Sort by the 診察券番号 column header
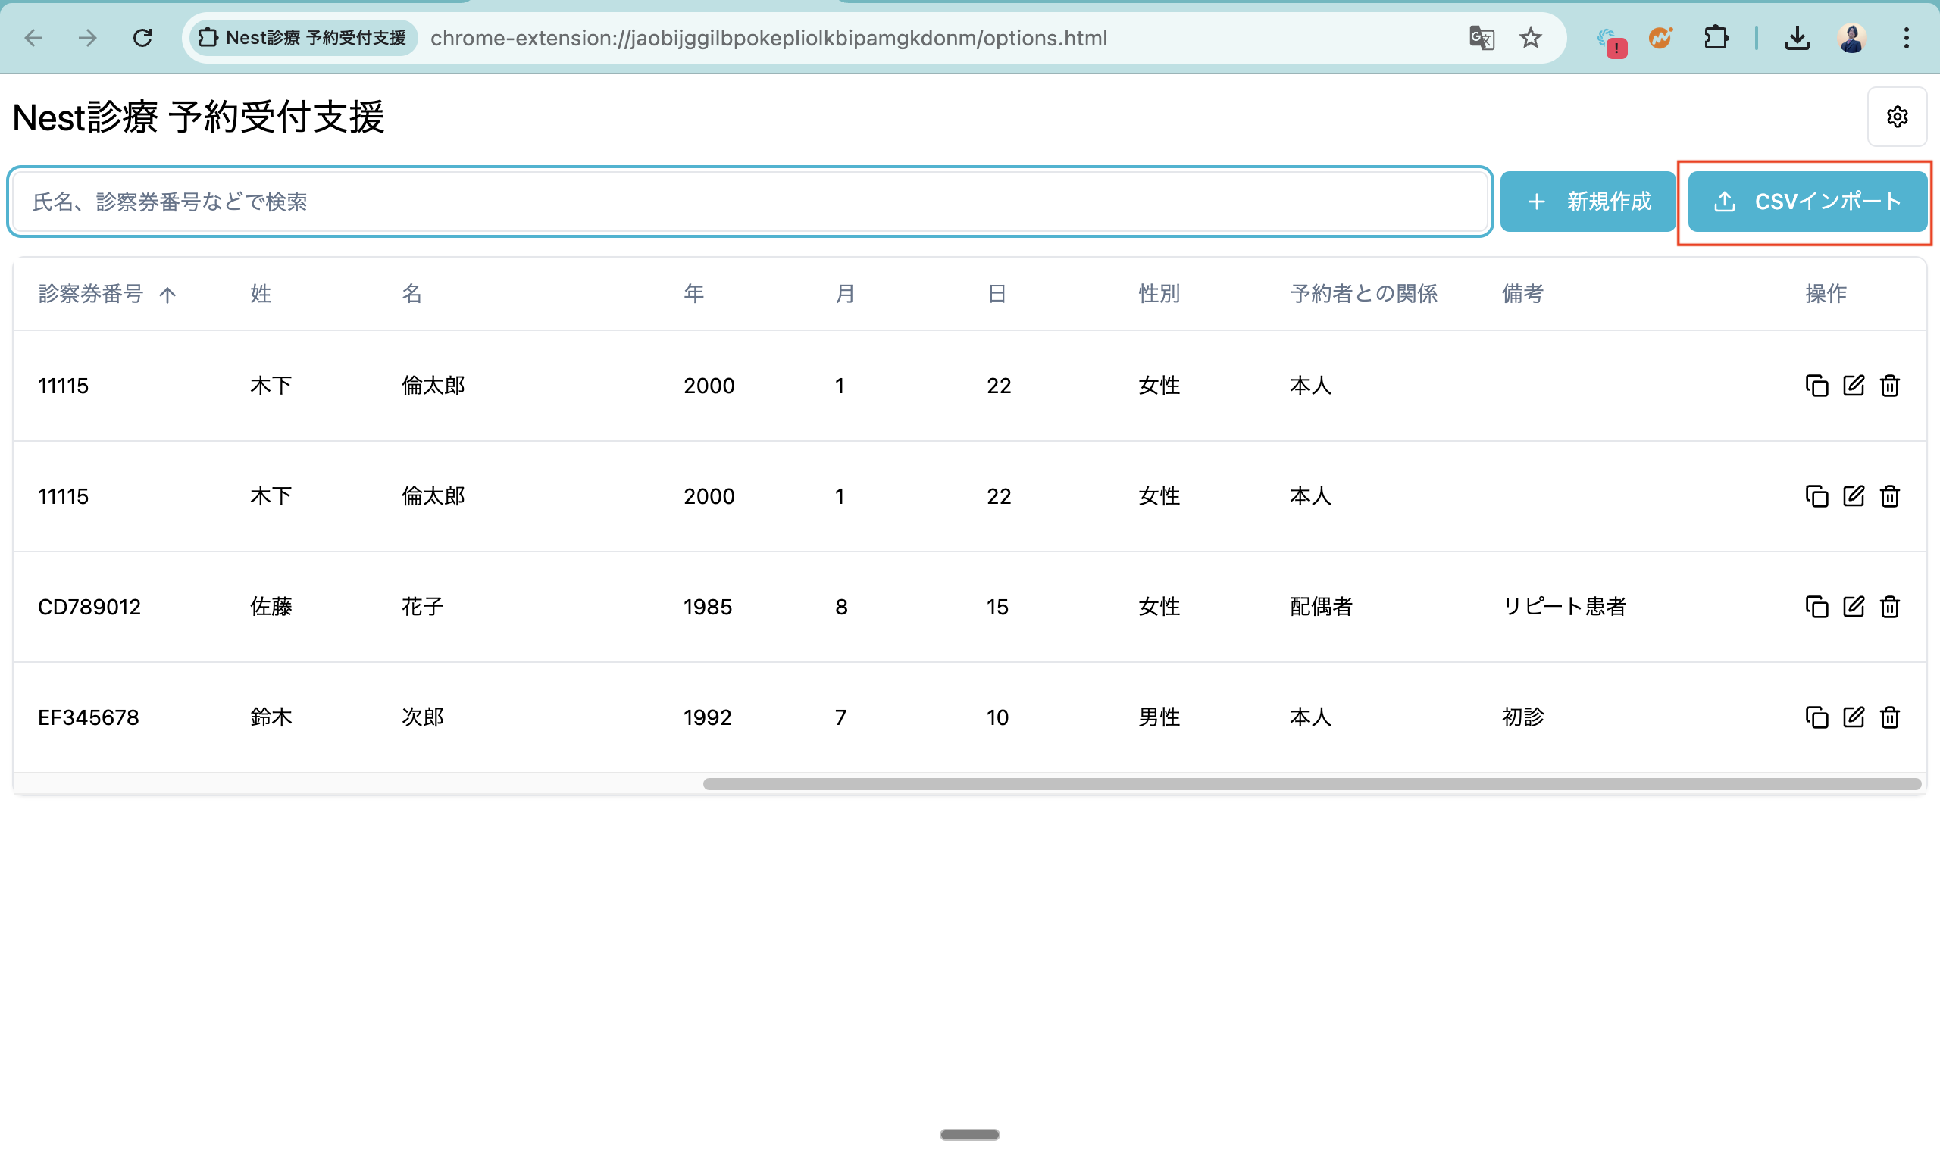 point(91,294)
